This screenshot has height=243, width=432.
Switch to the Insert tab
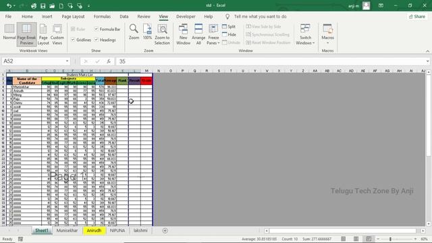47,16
